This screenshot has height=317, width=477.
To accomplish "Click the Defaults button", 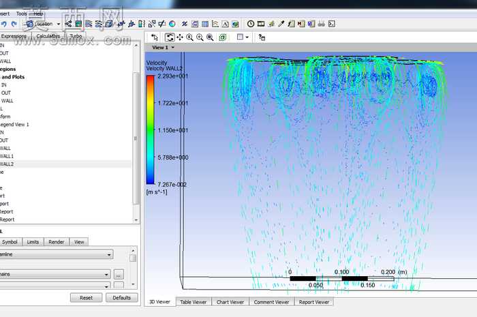I will [x=122, y=297].
